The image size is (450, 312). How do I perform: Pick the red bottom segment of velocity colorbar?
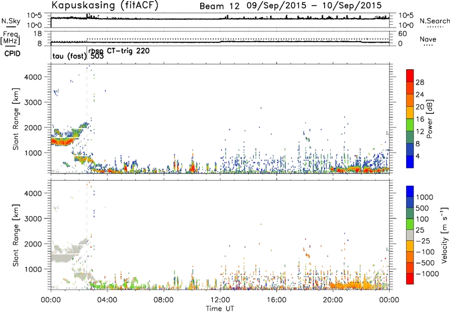[x=410, y=279]
